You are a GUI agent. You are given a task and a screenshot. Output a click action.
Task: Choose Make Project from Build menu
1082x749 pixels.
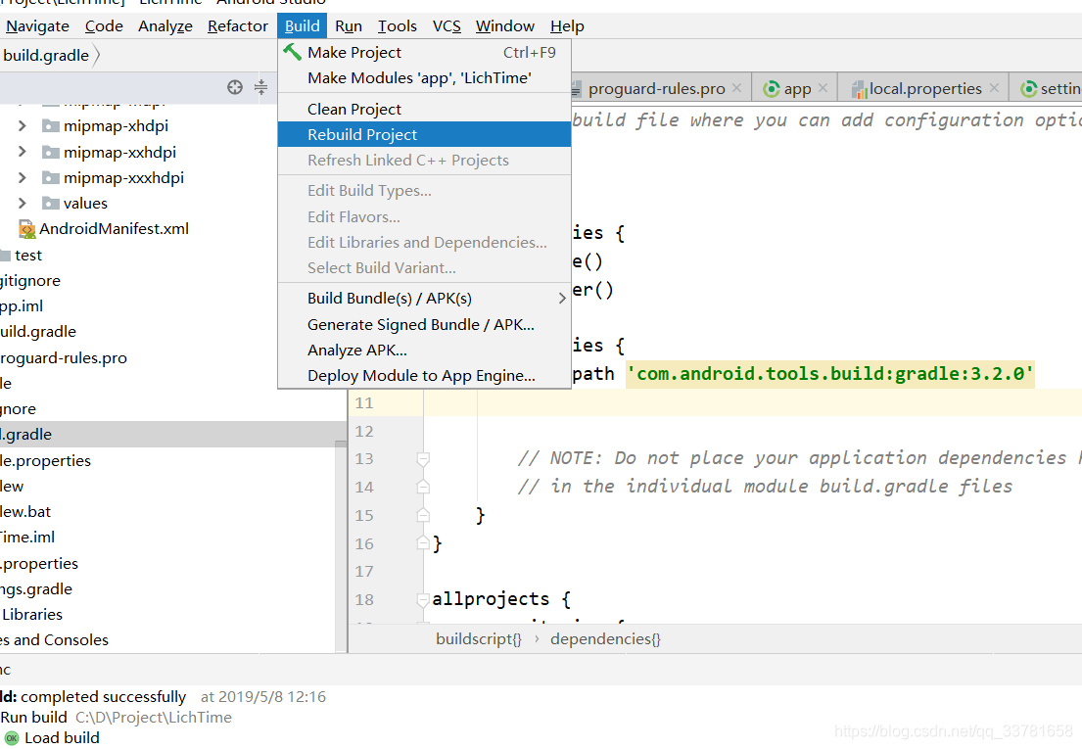(x=424, y=53)
